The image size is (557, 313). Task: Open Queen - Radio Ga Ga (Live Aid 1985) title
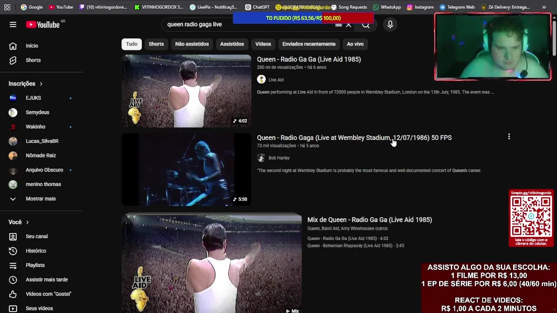pos(309,59)
